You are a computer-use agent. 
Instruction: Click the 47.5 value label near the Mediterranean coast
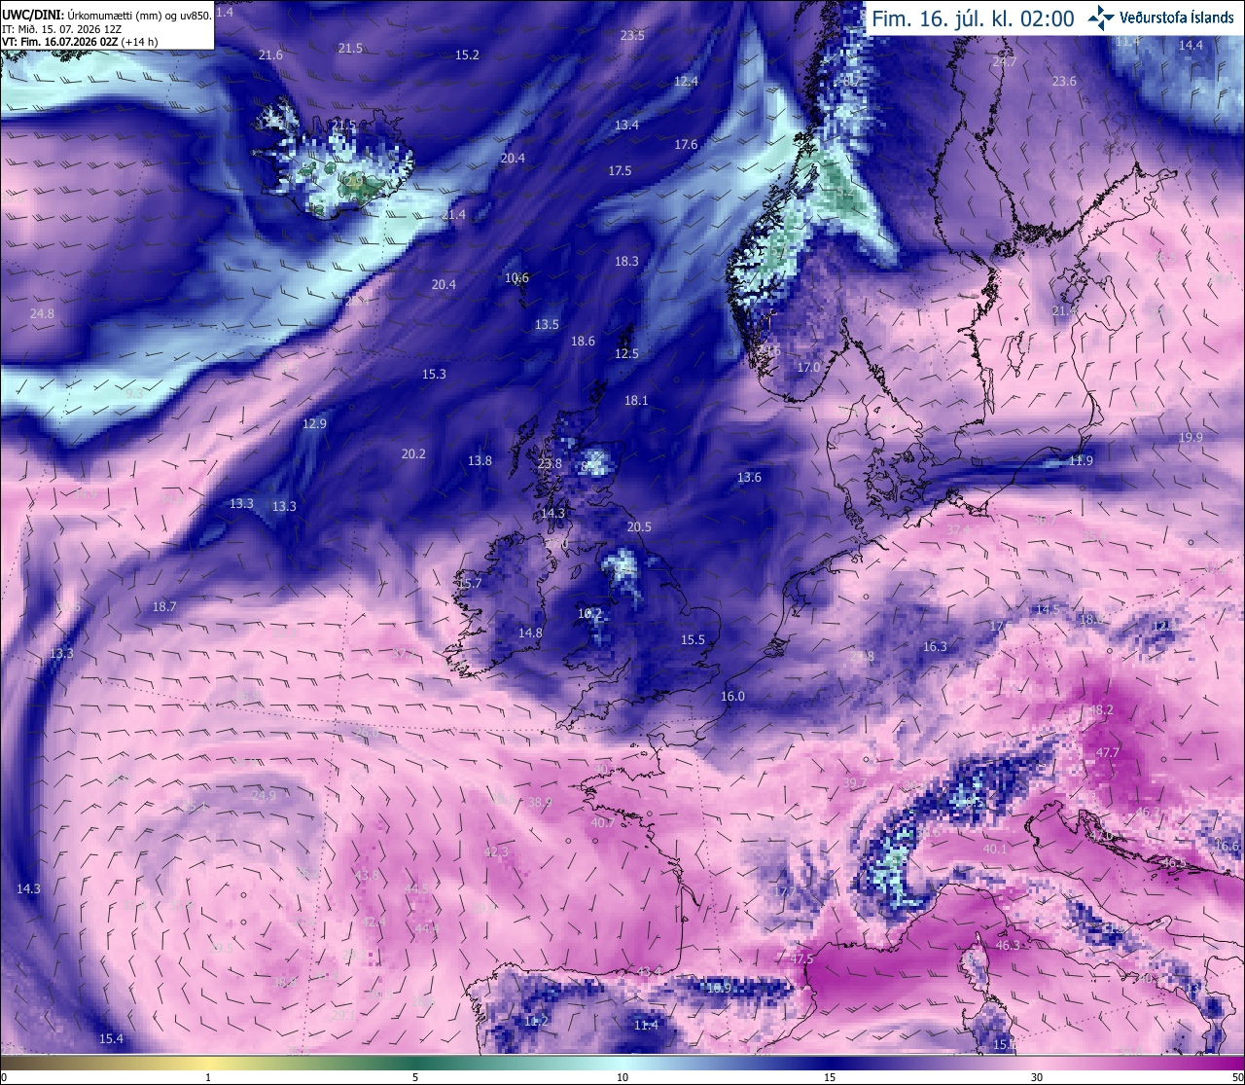(x=800, y=958)
